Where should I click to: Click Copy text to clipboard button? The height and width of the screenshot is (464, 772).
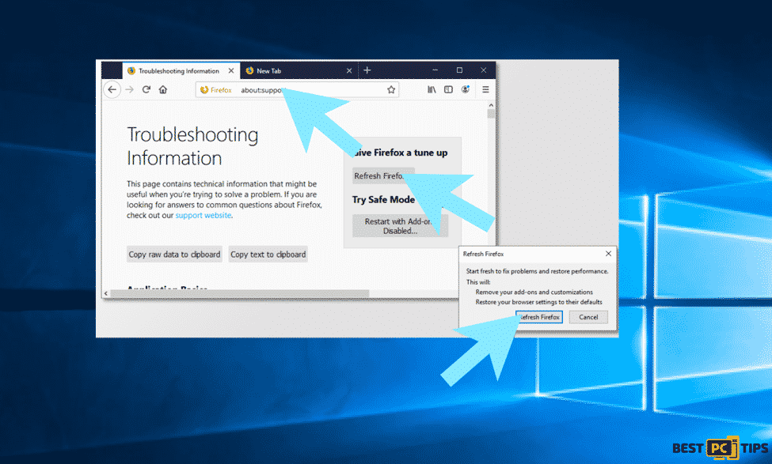click(x=268, y=254)
